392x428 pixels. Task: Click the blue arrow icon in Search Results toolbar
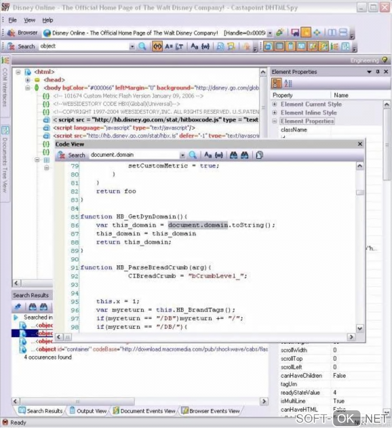click(18, 307)
